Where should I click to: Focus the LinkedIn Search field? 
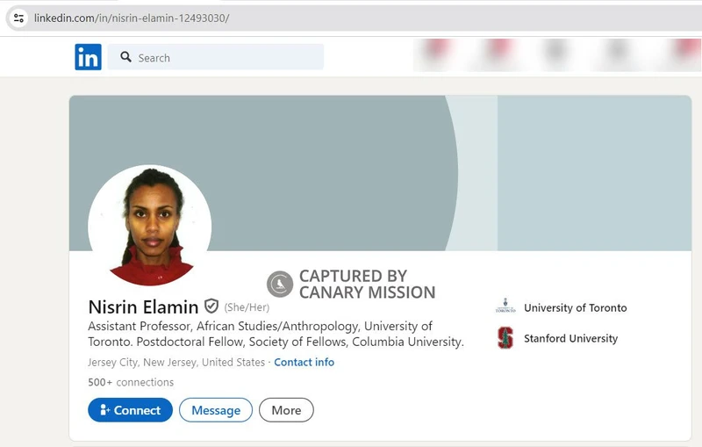click(215, 57)
